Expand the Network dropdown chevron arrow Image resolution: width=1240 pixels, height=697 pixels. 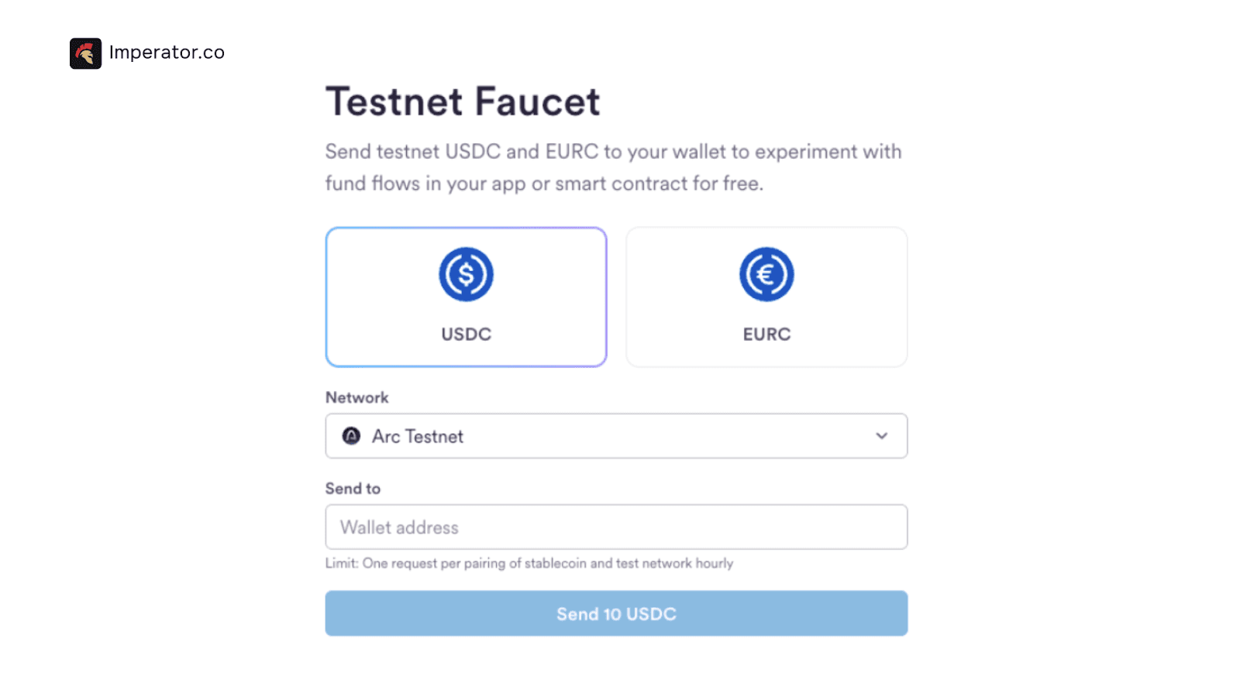pos(881,436)
